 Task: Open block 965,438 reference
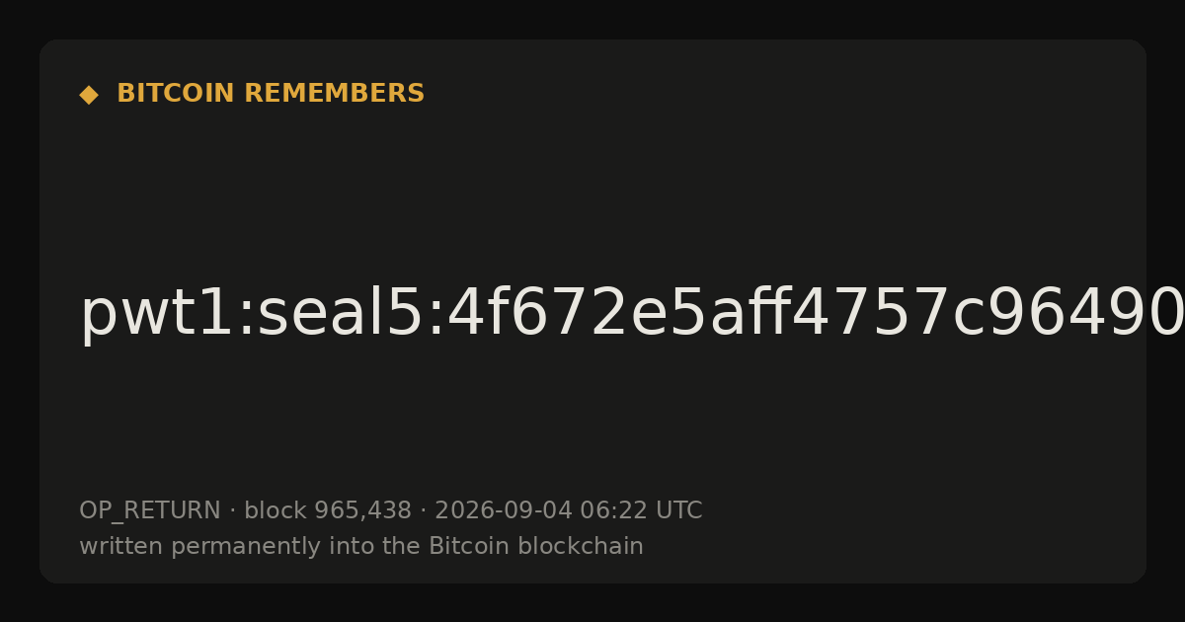click(328, 510)
